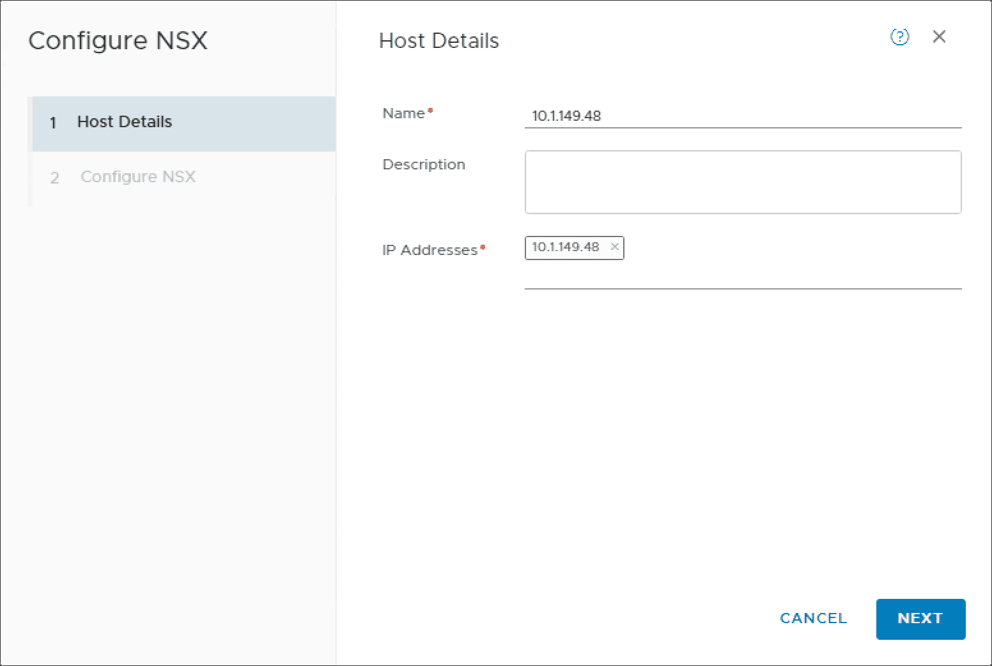The width and height of the screenshot is (992, 666).
Task: Open the help icon in the header
Action: point(899,37)
